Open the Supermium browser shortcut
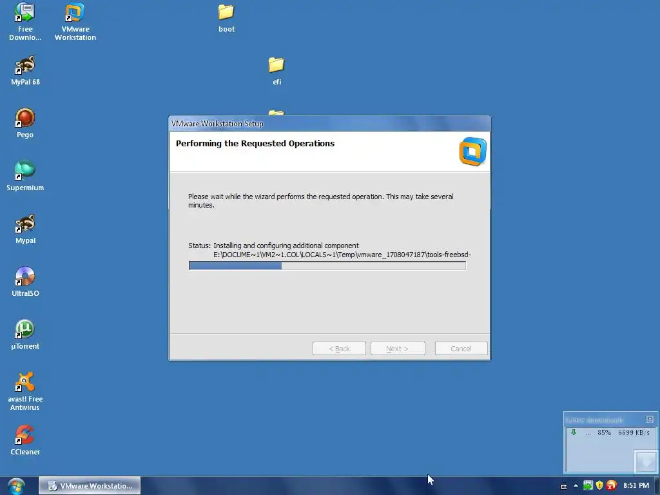This screenshot has height=495, width=660. (x=25, y=176)
